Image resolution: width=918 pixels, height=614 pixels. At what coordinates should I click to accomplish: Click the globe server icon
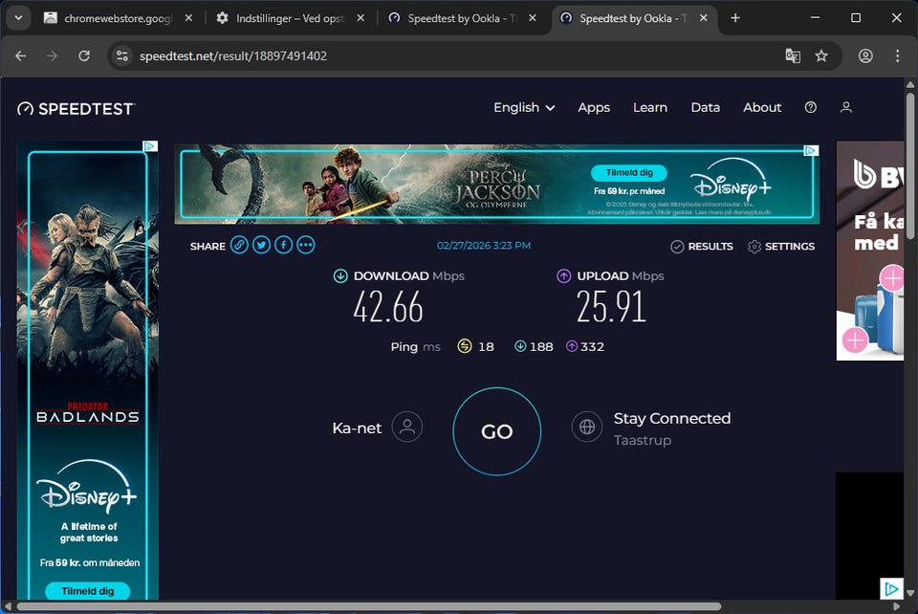coord(586,427)
